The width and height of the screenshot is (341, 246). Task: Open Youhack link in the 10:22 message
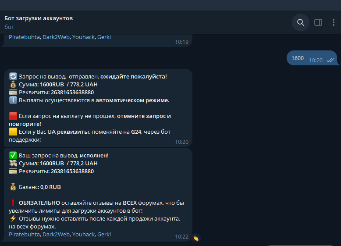coord(83,234)
